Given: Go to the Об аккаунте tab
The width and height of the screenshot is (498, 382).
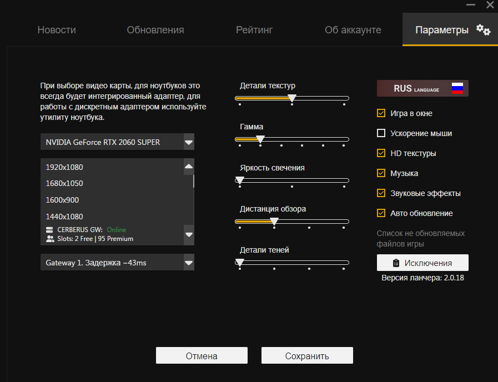Looking at the screenshot, I should [353, 30].
